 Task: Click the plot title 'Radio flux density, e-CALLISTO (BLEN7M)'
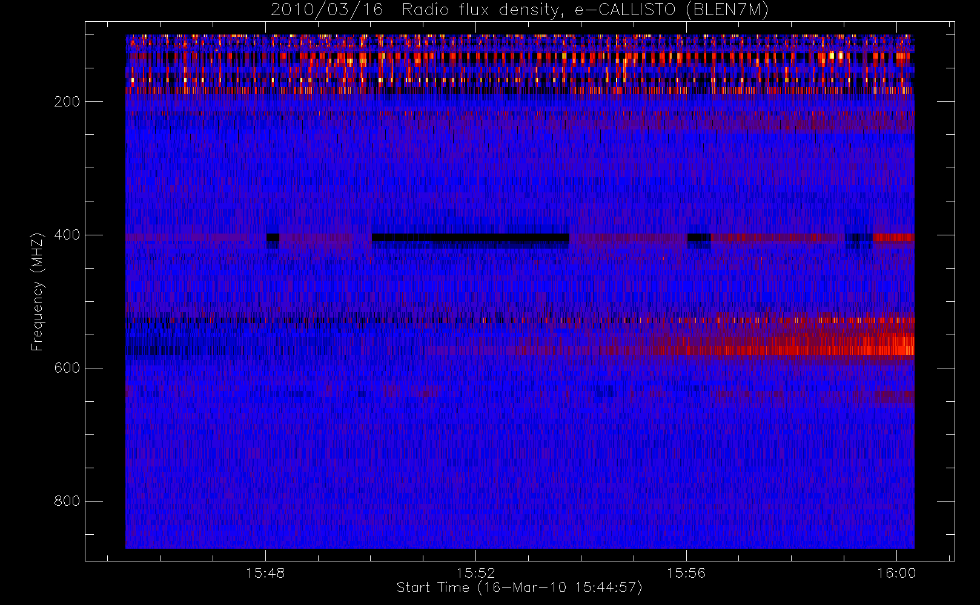(585, 10)
